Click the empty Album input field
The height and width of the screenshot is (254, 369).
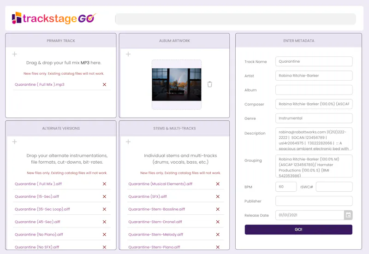click(314, 90)
